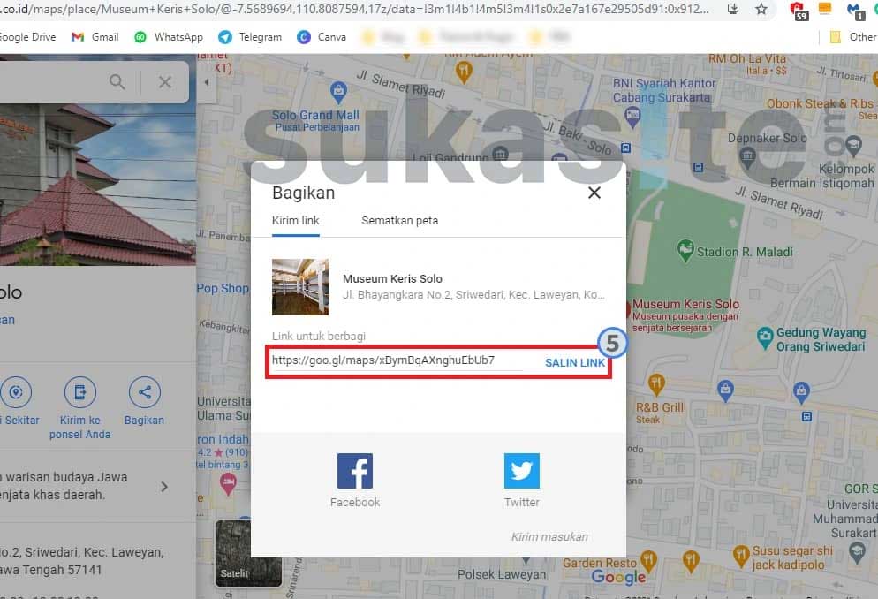Open the Canva bookmark

322,37
